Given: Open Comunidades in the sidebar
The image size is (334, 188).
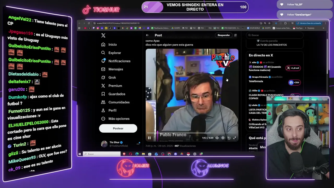Looking at the screenshot, I should pyautogui.click(x=115, y=102).
